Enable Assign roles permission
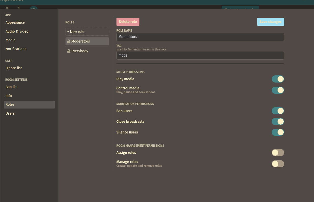The image size is (314, 202). 278,153
